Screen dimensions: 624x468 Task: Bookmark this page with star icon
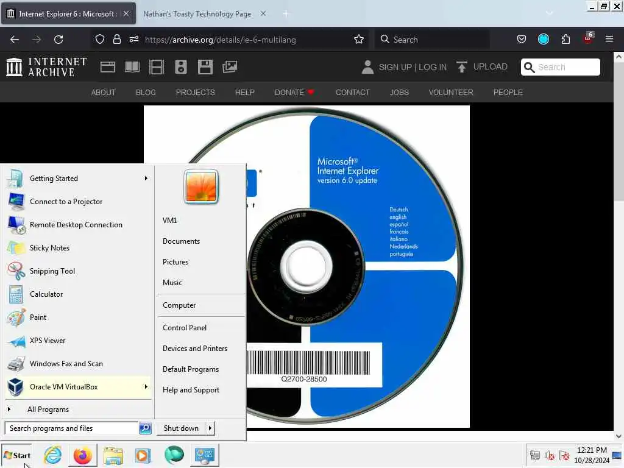358,40
